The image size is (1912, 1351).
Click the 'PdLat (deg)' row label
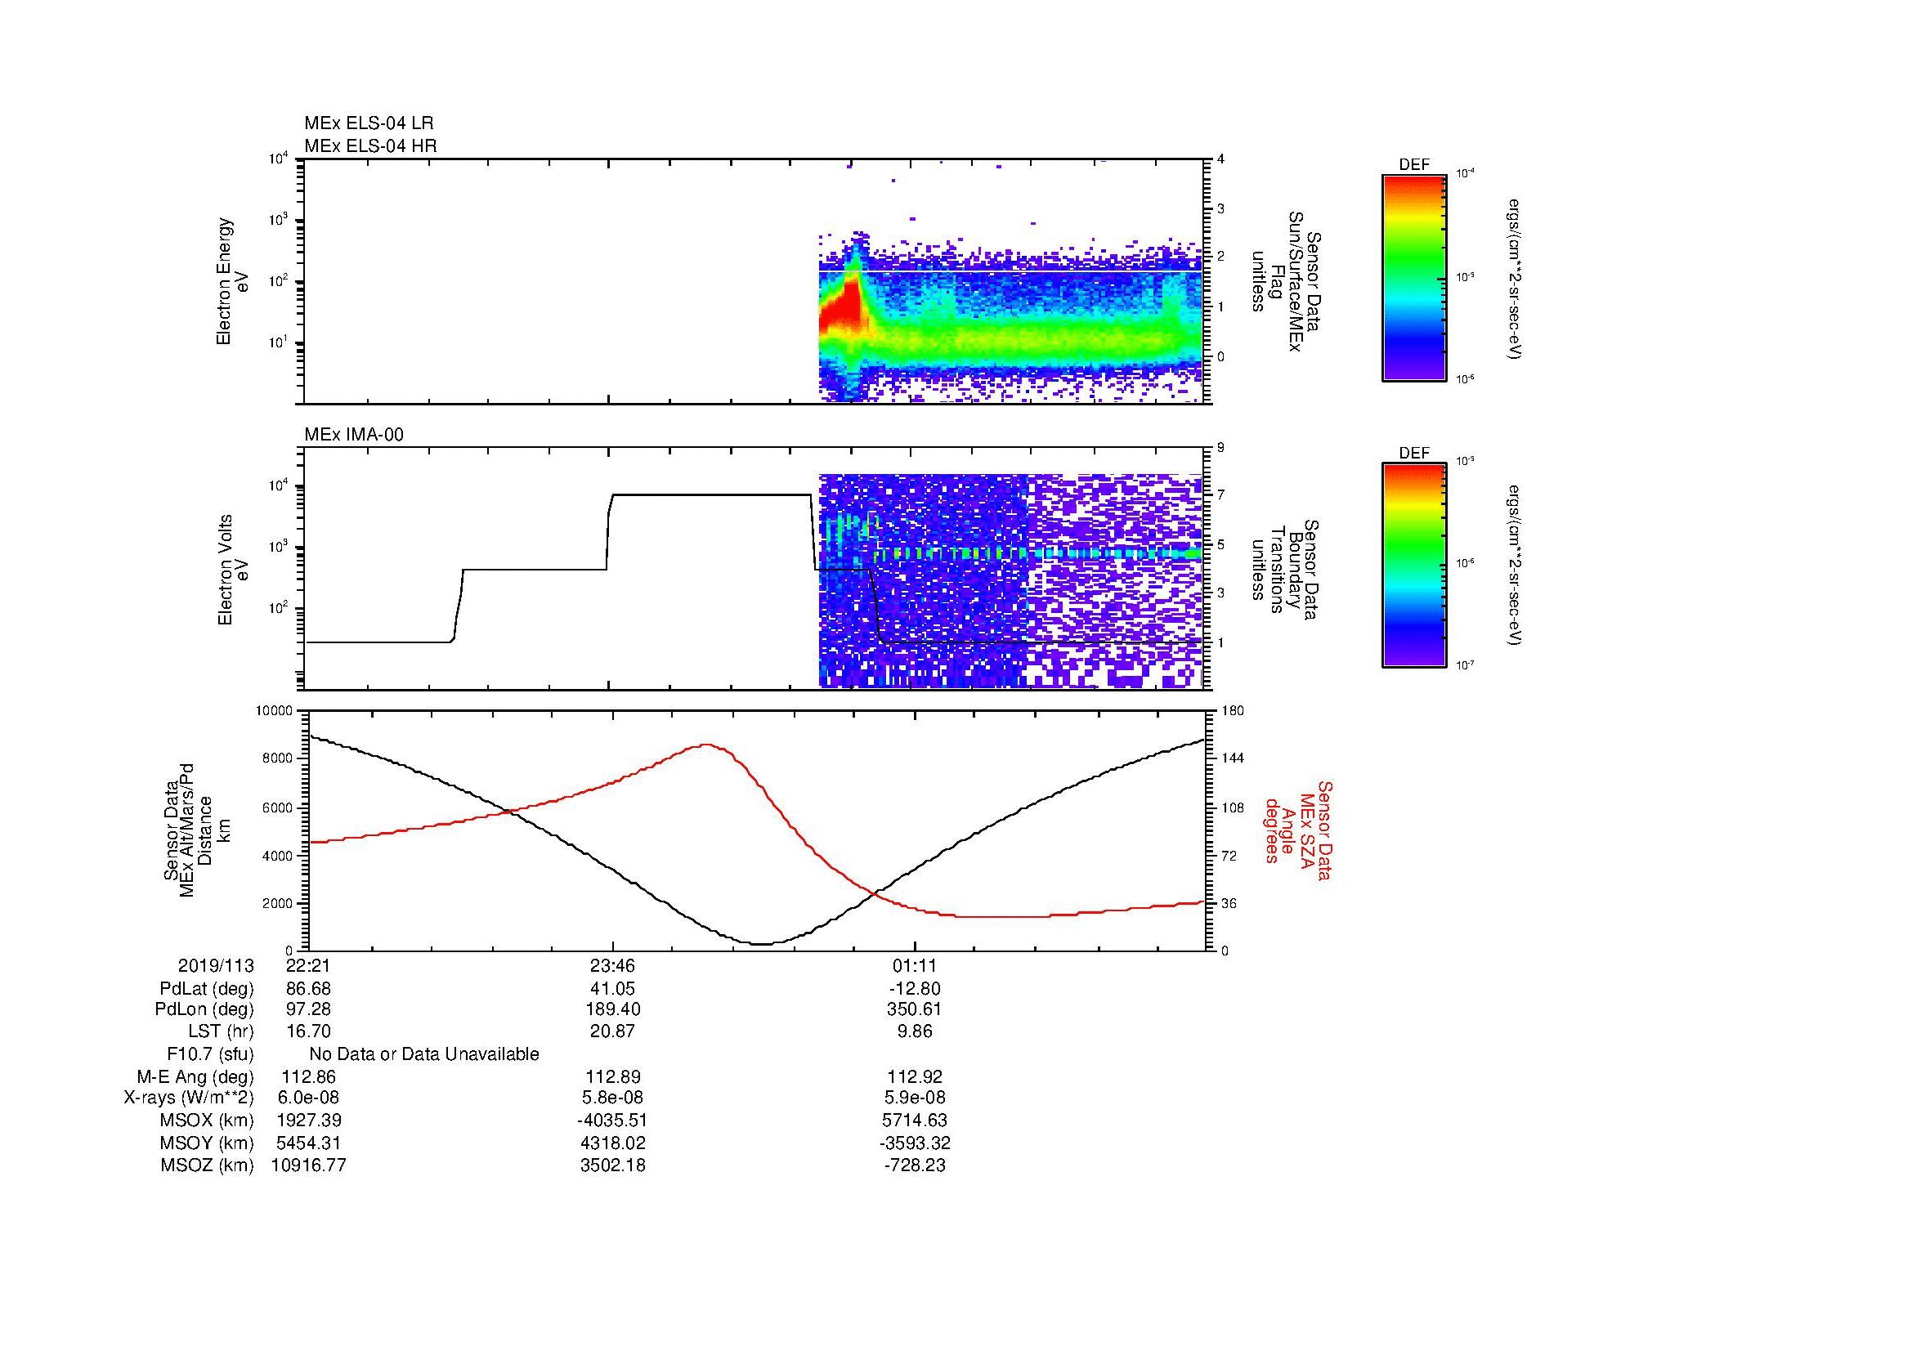[x=207, y=989]
